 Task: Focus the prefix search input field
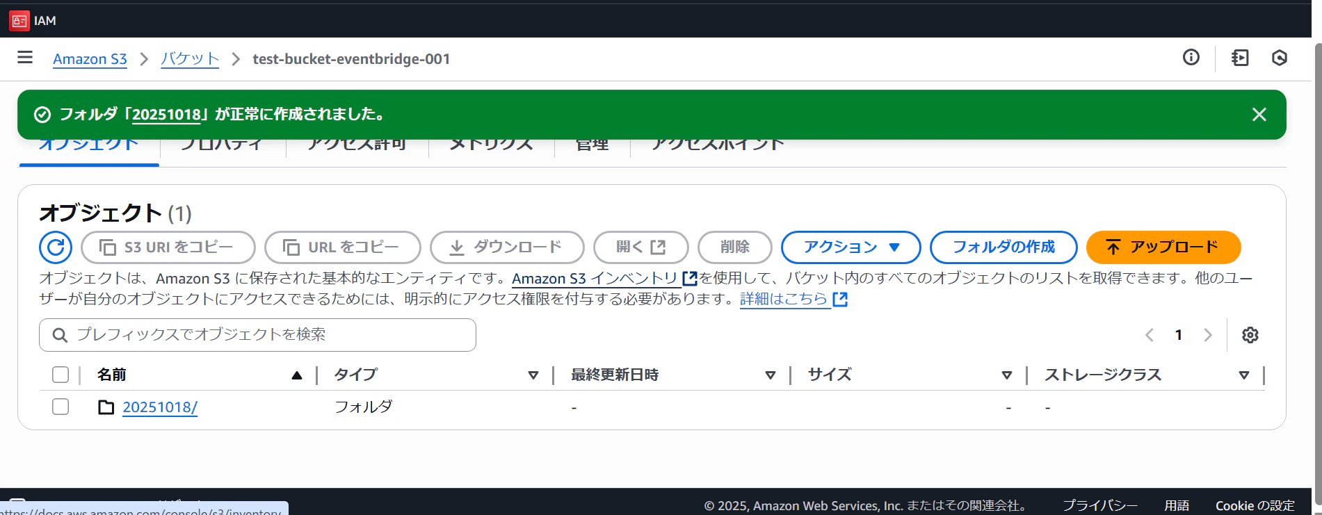(x=257, y=335)
